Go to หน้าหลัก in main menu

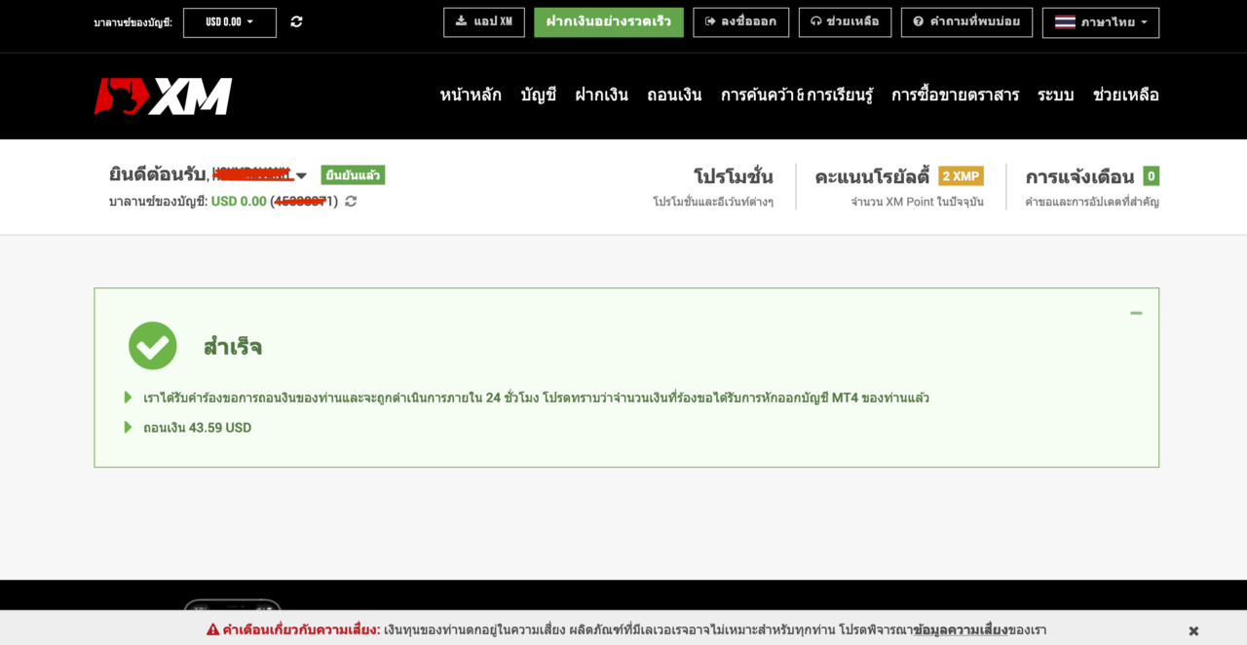coord(471,95)
